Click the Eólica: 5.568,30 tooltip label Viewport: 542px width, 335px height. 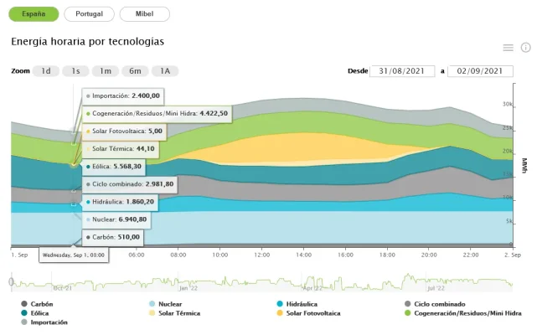point(114,167)
